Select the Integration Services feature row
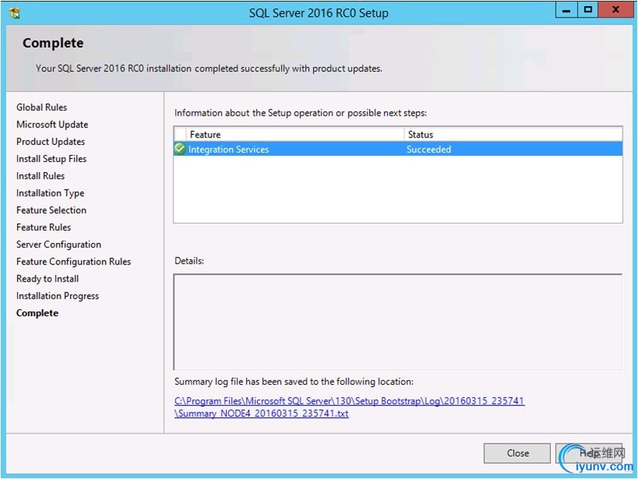Image resolution: width=638 pixels, height=479 pixels. tap(398, 149)
